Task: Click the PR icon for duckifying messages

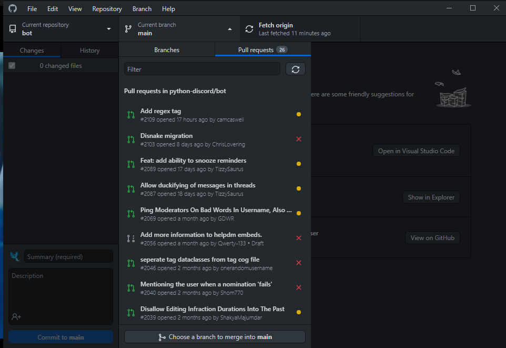Action: [130, 189]
